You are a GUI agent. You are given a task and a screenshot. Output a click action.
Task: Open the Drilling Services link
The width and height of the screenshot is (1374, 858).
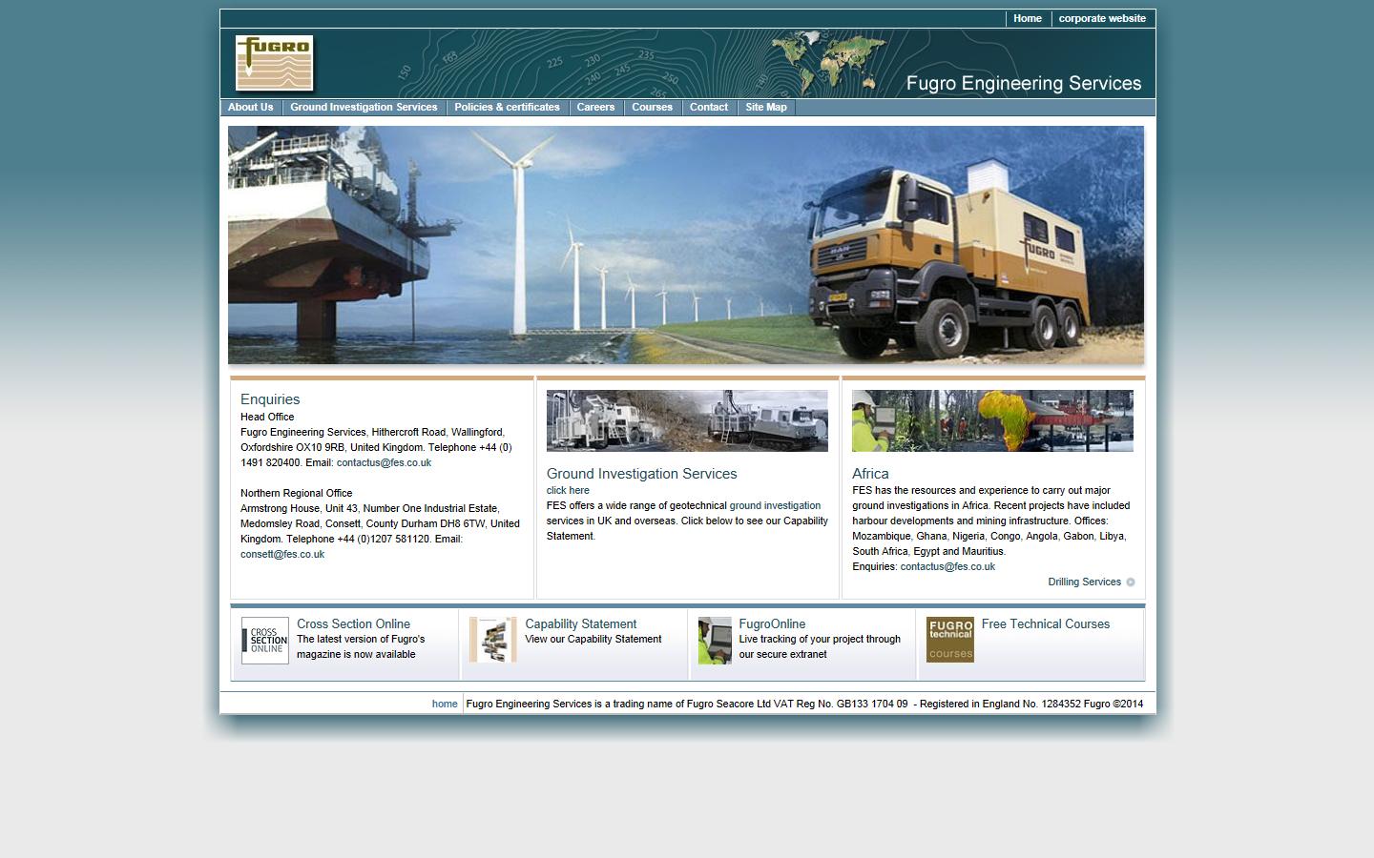(x=1084, y=582)
